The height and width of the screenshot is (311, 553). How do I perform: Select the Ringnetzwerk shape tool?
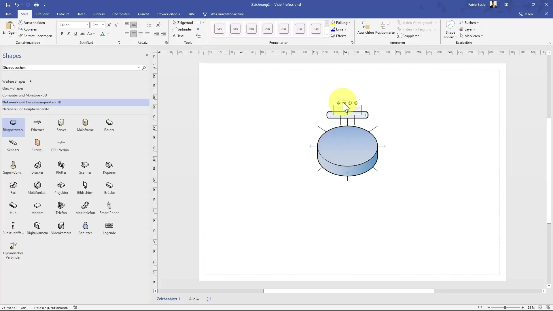point(13,125)
